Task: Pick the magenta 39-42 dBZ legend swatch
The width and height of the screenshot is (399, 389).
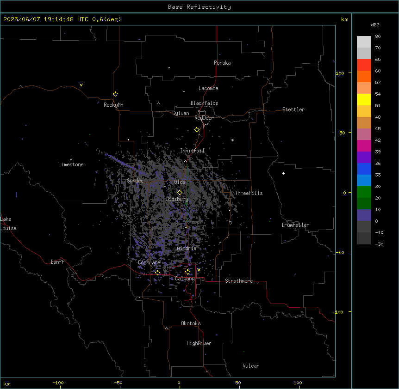Action: pos(364,146)
